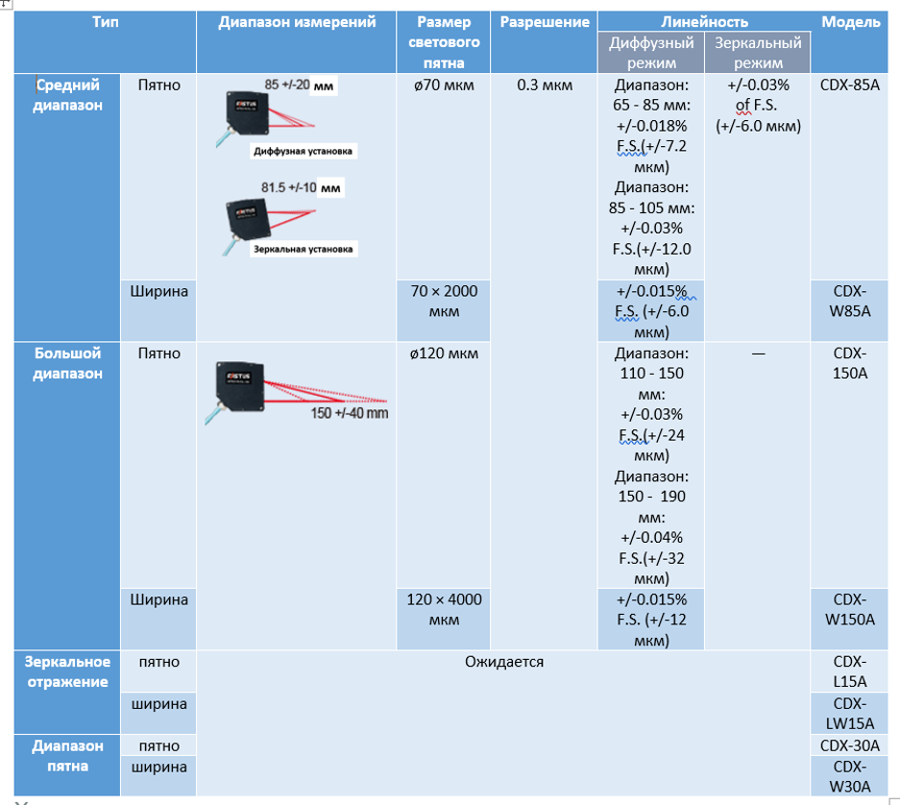Select the "Зеркальный режим" subheader cell
Viewport: 900px width, 805px height.
tap(758, 53)
